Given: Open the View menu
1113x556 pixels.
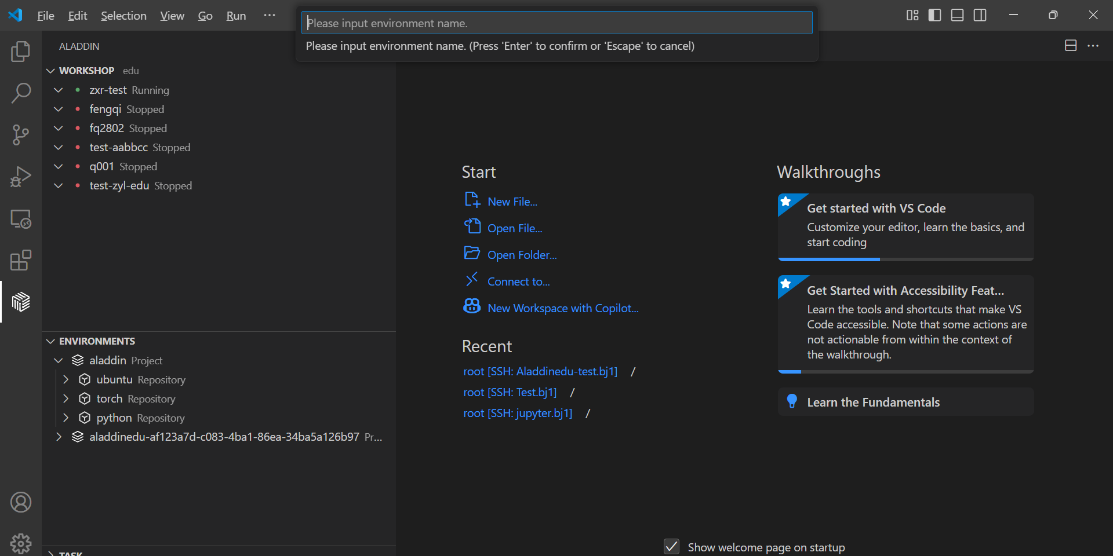Looking at the screenshot, I should 172,16.
